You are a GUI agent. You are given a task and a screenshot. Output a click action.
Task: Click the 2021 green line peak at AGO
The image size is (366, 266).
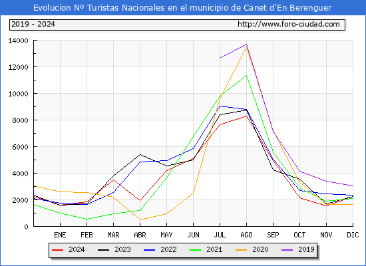click(x=246, y=76)
